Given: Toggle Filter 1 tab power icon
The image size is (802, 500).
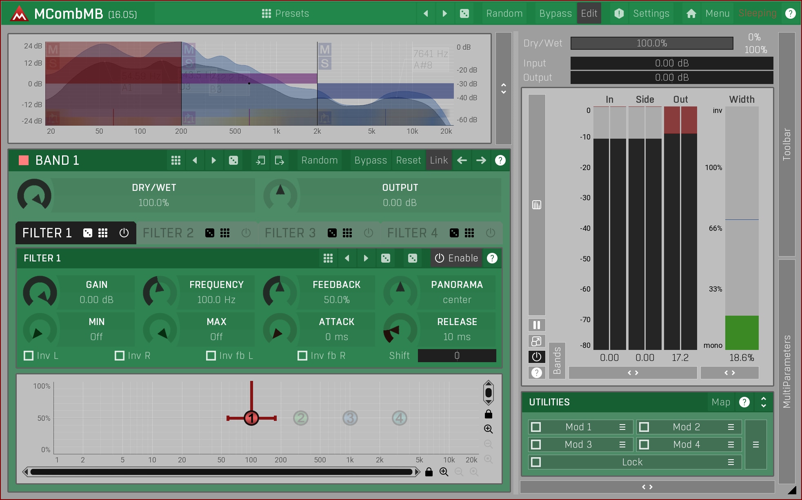Looking at the screenshot, I should pyautogui.click(x=124, y=233).
